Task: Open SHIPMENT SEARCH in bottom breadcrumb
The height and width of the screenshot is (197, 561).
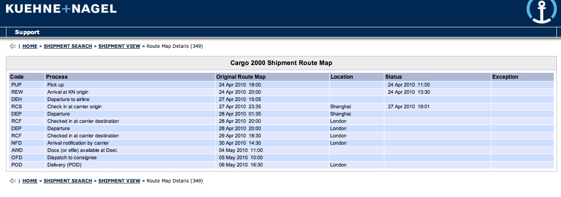Action: pyautogui.click(x=68, y=181)
